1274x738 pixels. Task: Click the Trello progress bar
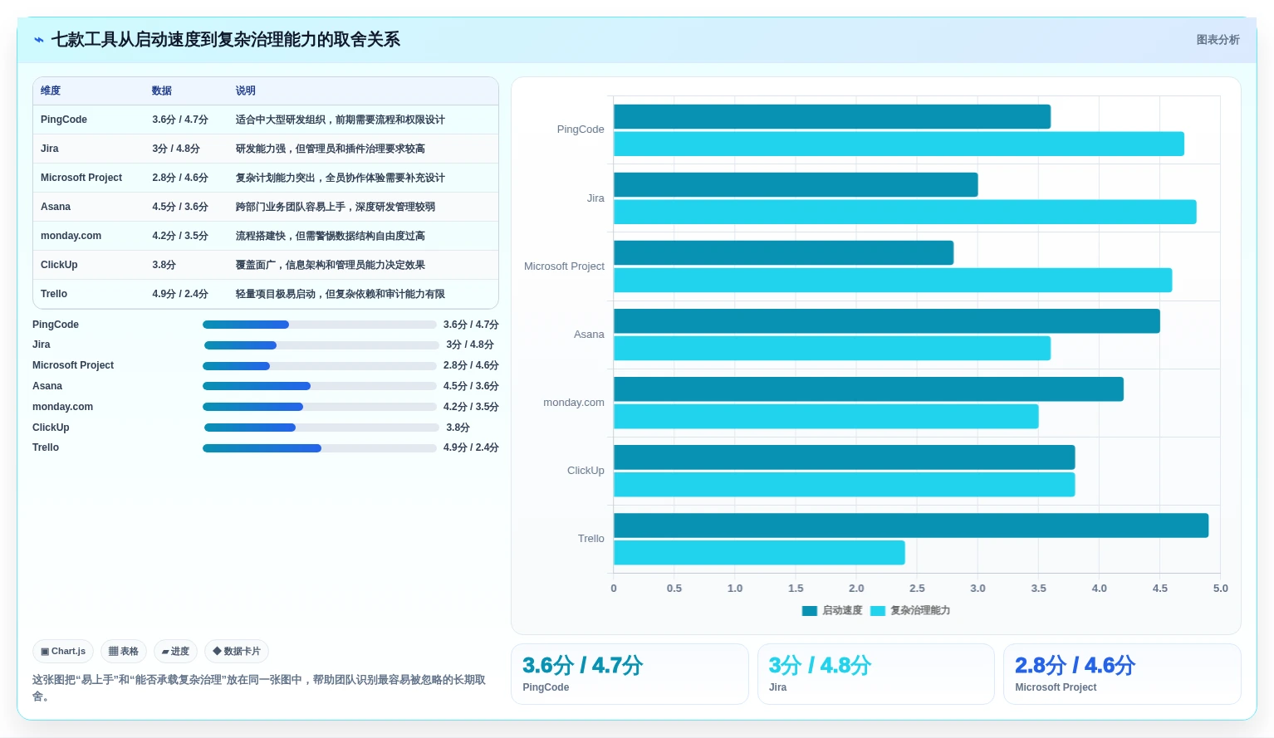320,448
